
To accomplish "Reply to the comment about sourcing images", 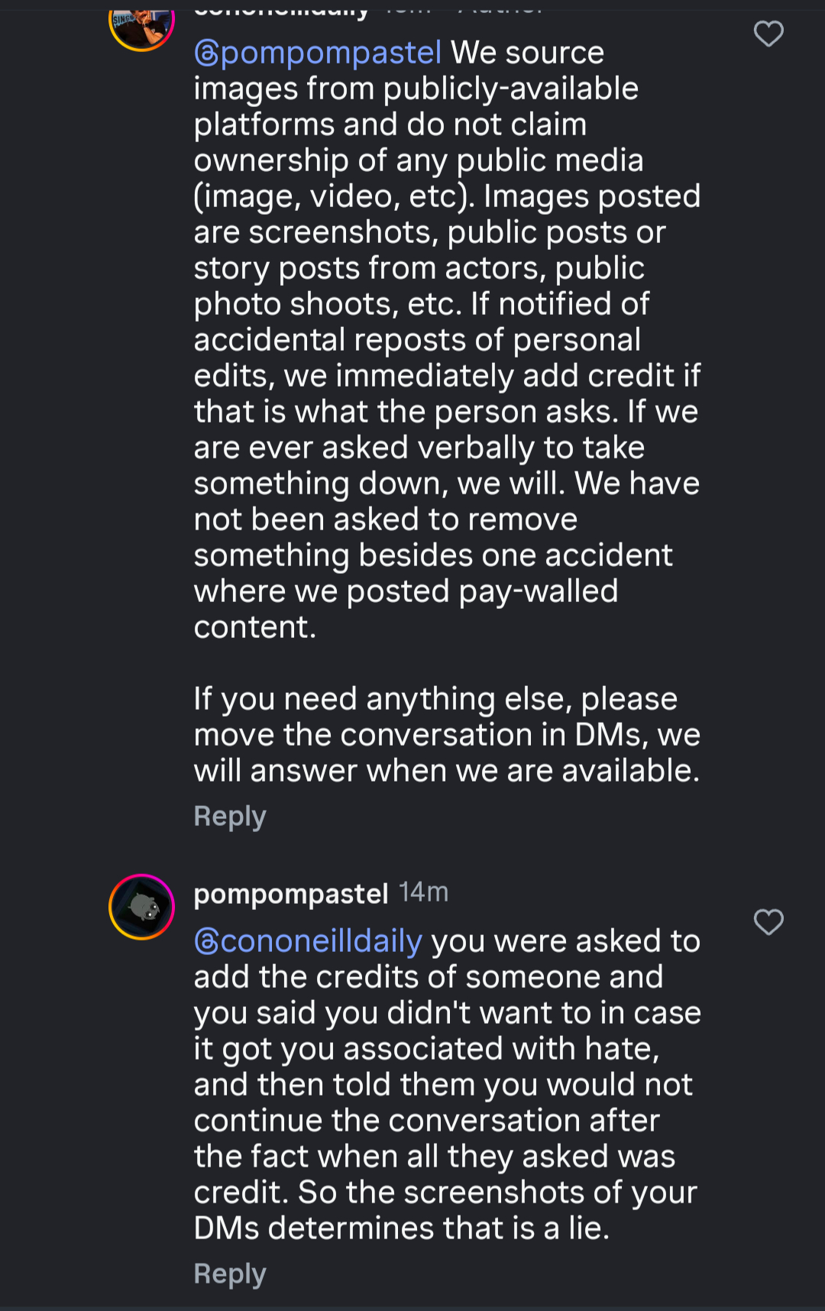I will 230,816.
